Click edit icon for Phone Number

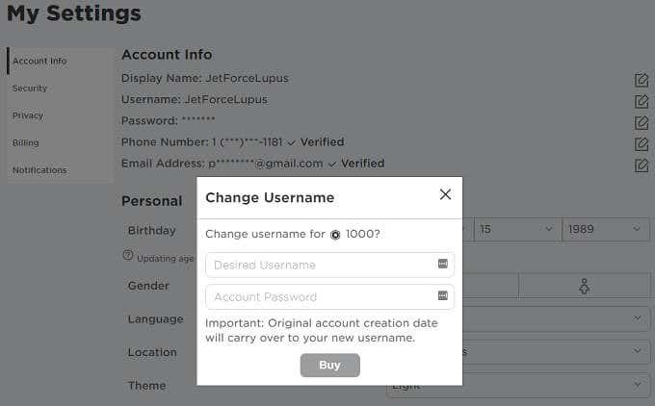641,143
